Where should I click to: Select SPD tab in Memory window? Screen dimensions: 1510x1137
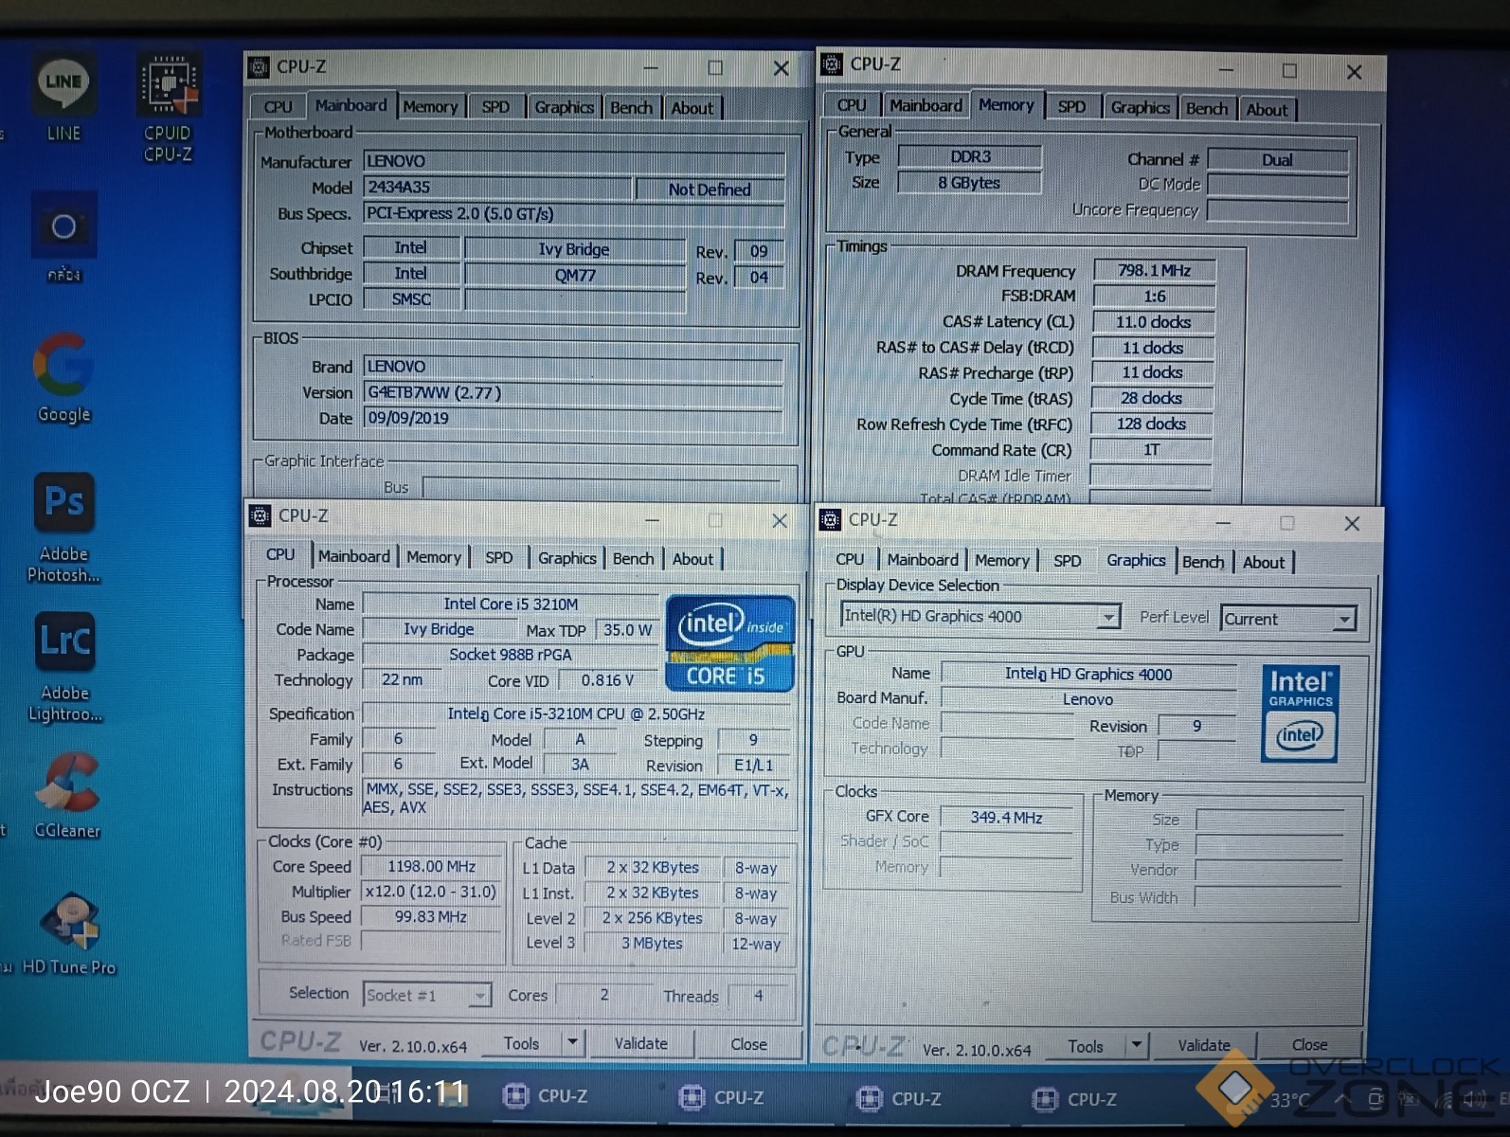[x=1071, y=107]
